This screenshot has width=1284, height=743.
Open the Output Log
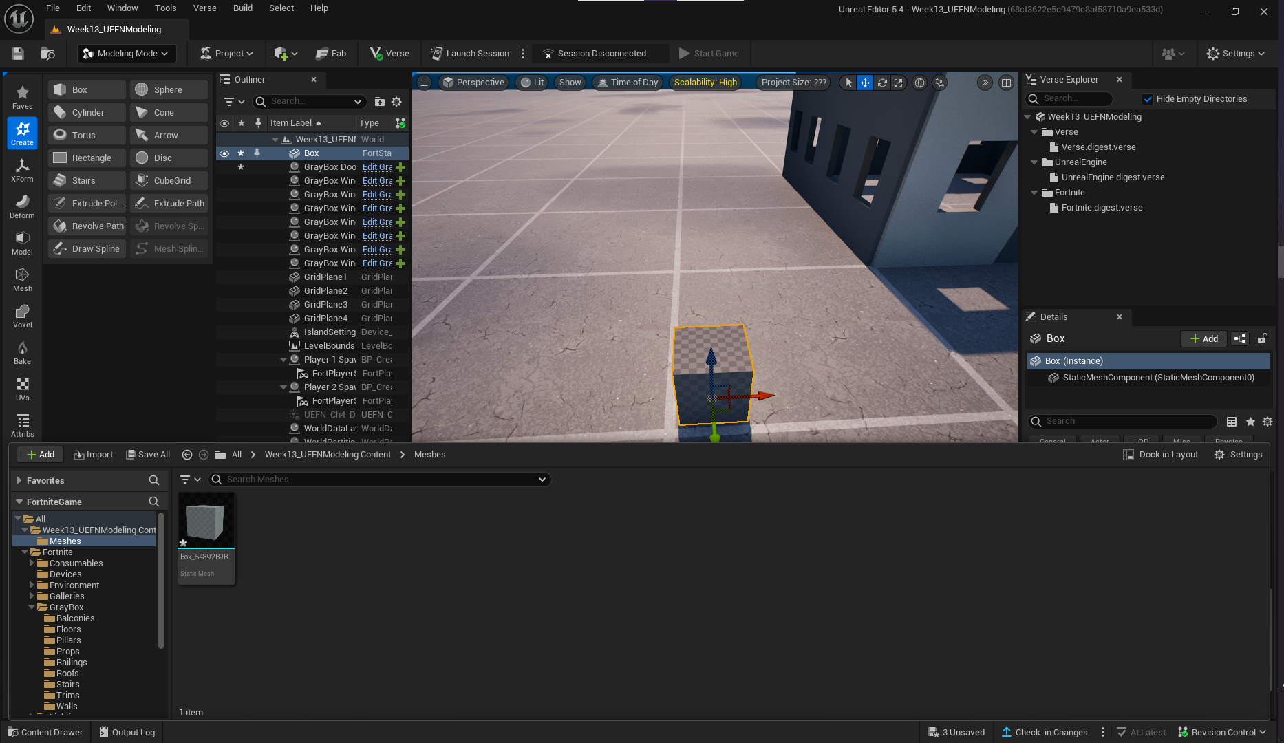(x=128, y=733)
